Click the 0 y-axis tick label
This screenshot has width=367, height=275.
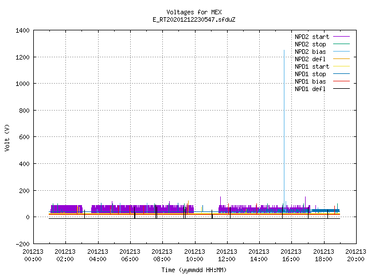[28, 217]
